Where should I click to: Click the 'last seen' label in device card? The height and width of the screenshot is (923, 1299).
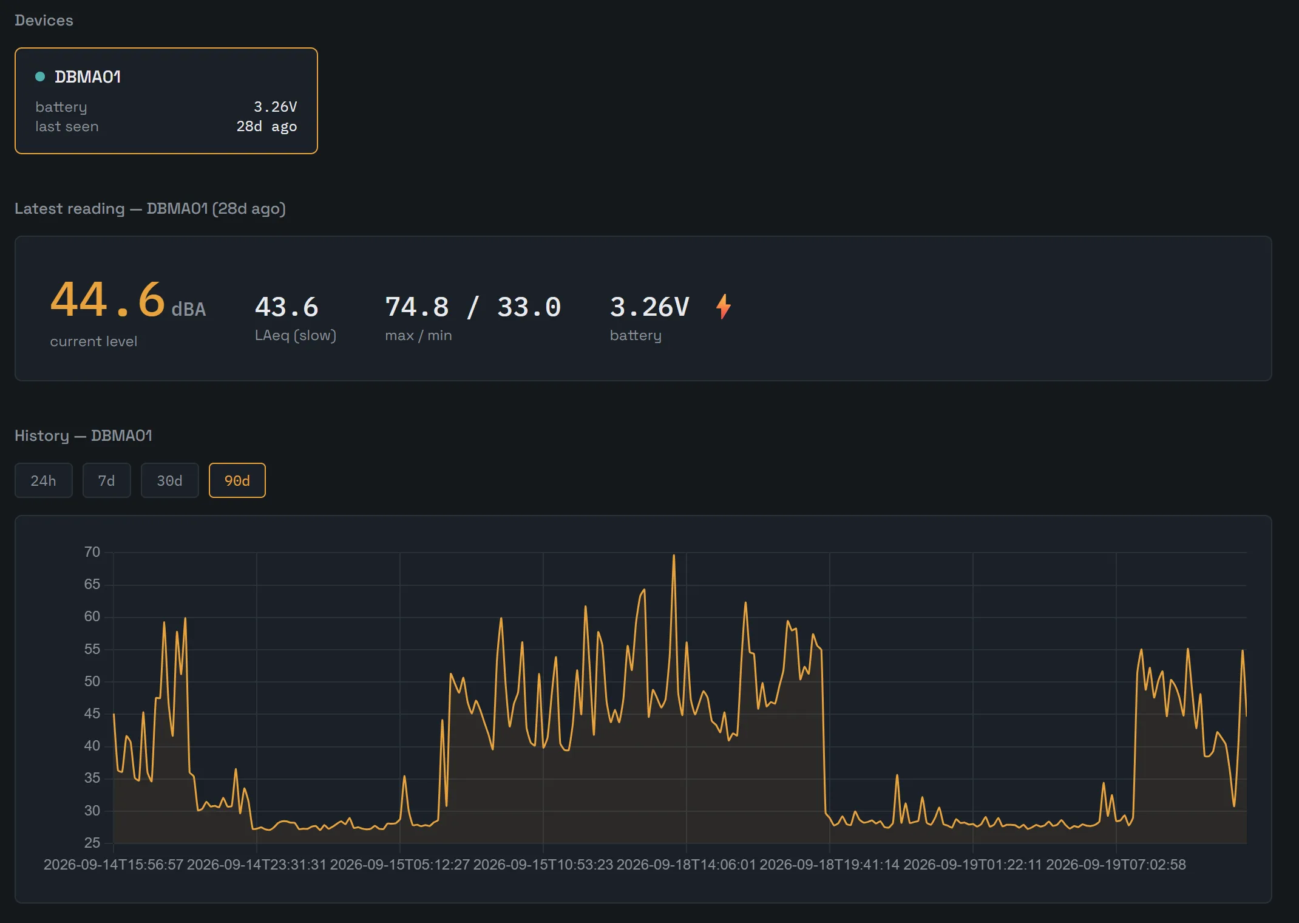[x=67, y=126]
